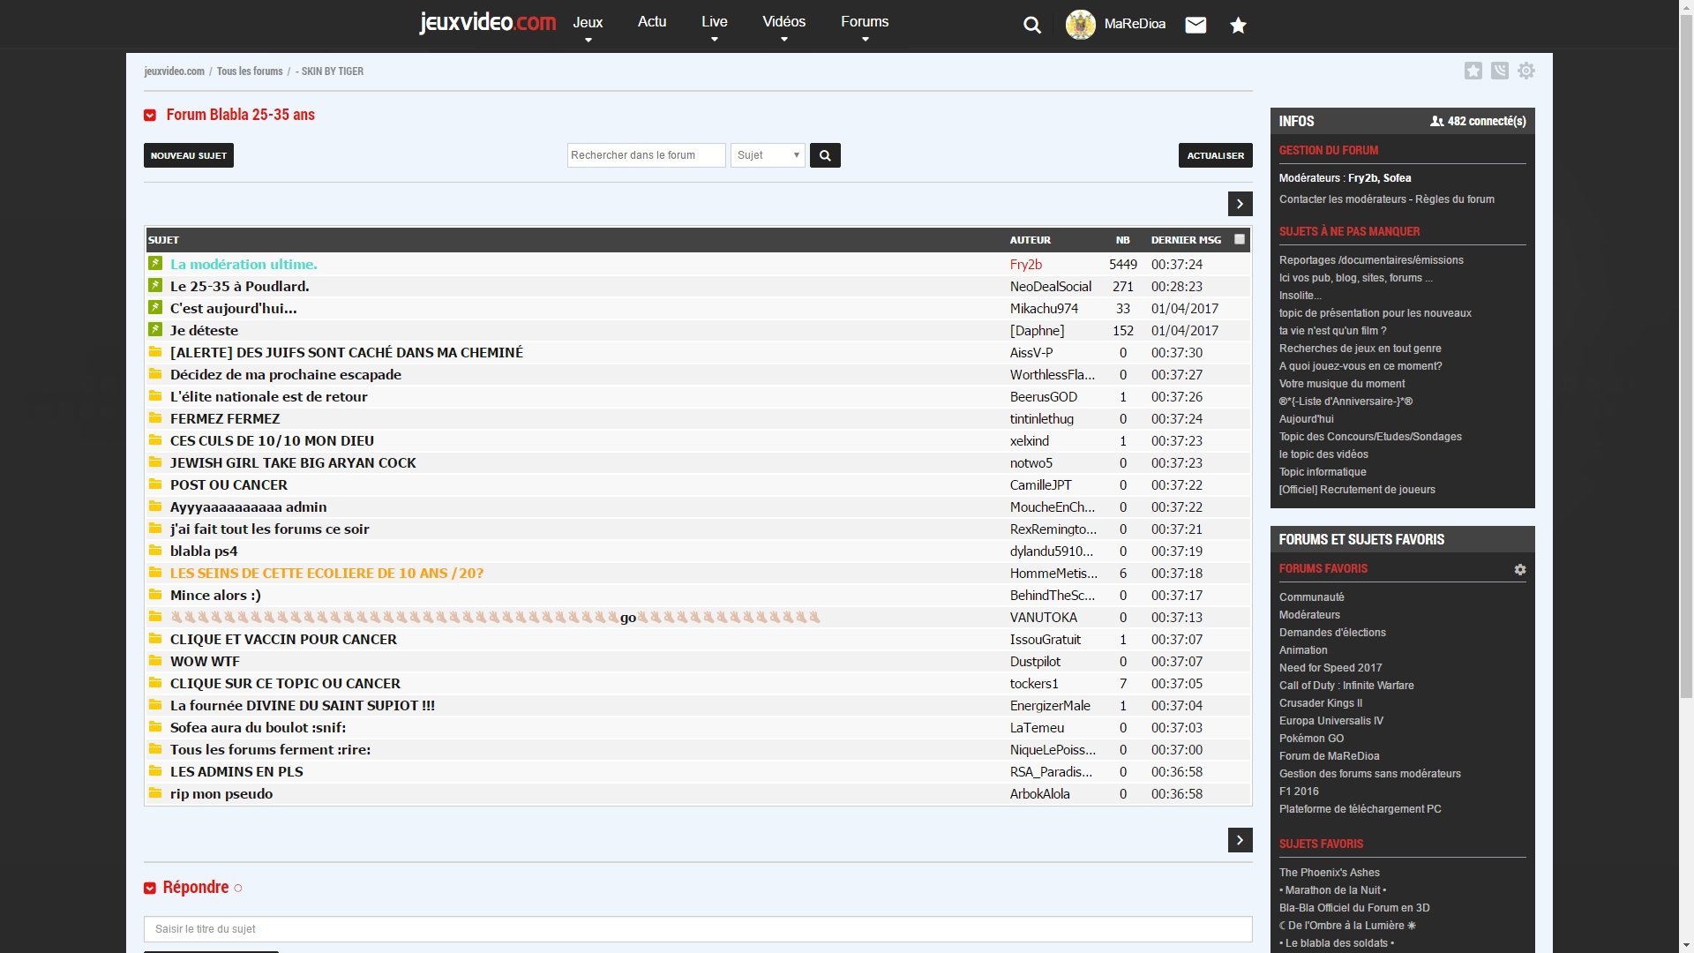The height and width of the screenshot is (953, 1694).
Task: Open the Actu menu item
Action: click(652, 22)
